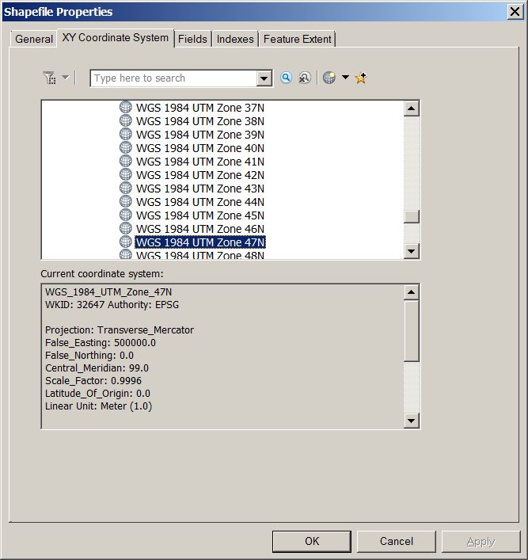This screenshot has height=560, width=528.
Task: Select WGS 1984 UTM Zone 43N
Action: [x=200, y=189]
